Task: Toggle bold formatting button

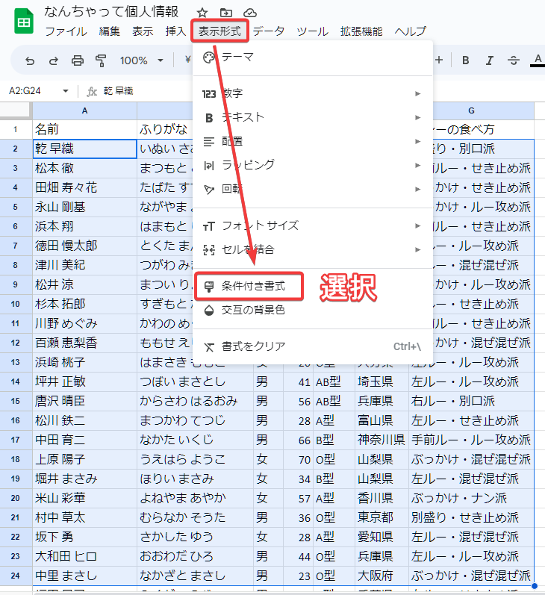Action: pyautogui.click(x=466, y=60)
